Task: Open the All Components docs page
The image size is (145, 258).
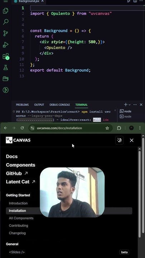Action: pos(21,218)
